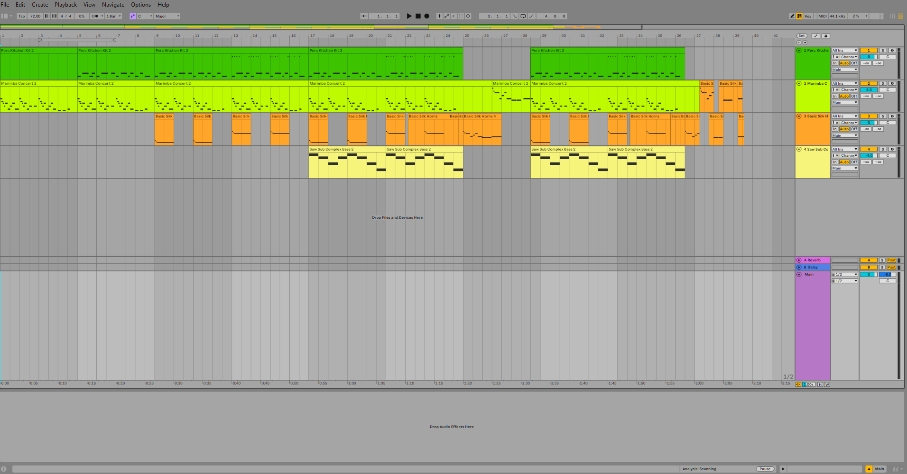Click the 4 Saw Sub Co volume -4.0 slider
The height and width of the screenshot is (474, 907).
869,155
